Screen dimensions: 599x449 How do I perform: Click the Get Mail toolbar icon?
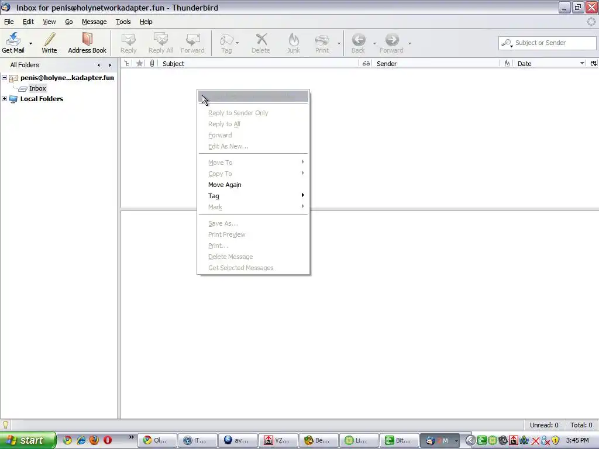(x=13, y=42)
